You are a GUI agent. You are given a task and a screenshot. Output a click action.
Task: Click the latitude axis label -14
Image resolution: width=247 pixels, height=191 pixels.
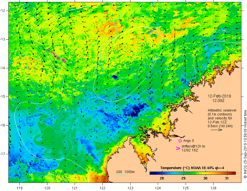3,68
